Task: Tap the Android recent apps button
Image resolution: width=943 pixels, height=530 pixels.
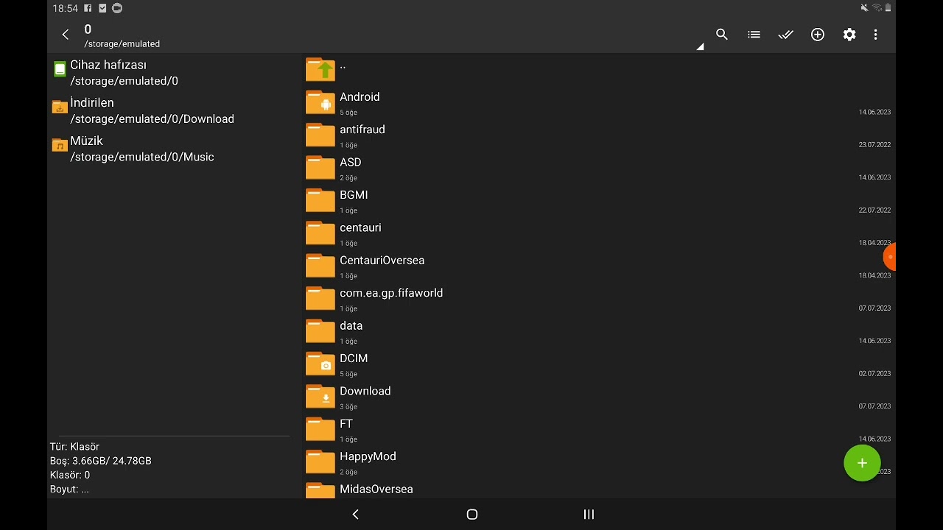Action: 589,515
